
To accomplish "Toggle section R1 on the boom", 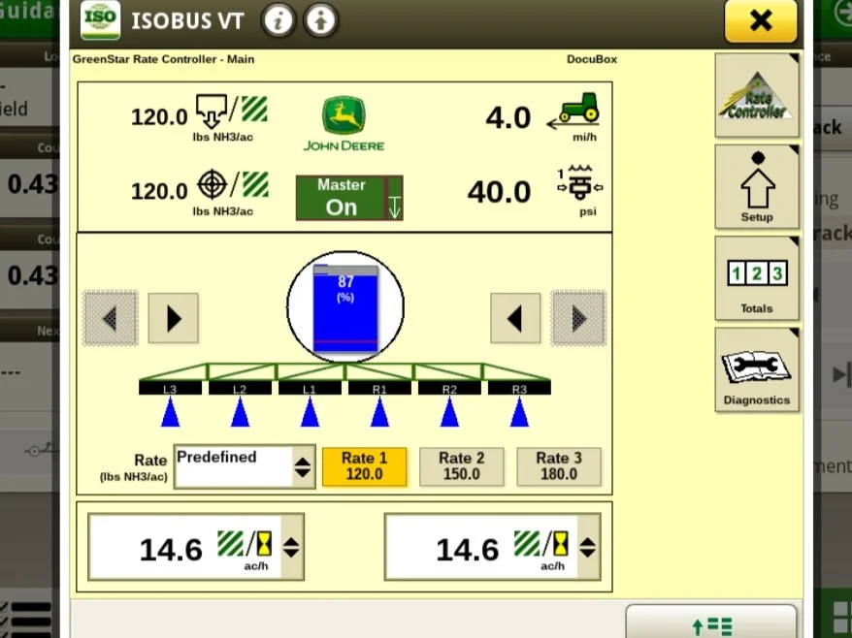I will click(379, 388).
